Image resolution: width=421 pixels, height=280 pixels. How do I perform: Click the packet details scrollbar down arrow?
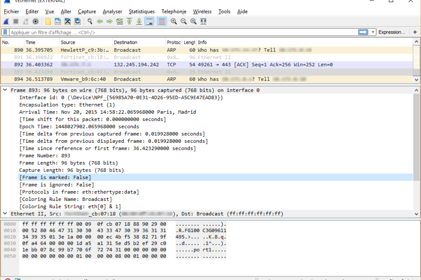click(x=416, y=214)
